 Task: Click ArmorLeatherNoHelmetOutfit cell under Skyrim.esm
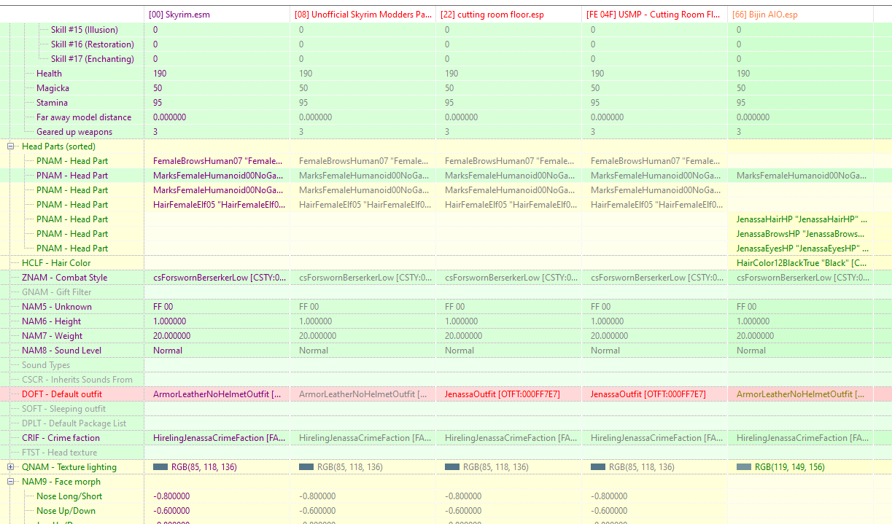pyautogui.click(x=217, y=394)
